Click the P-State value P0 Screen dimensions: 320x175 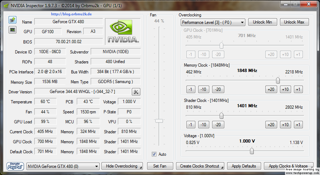click(x=129, y=112)
